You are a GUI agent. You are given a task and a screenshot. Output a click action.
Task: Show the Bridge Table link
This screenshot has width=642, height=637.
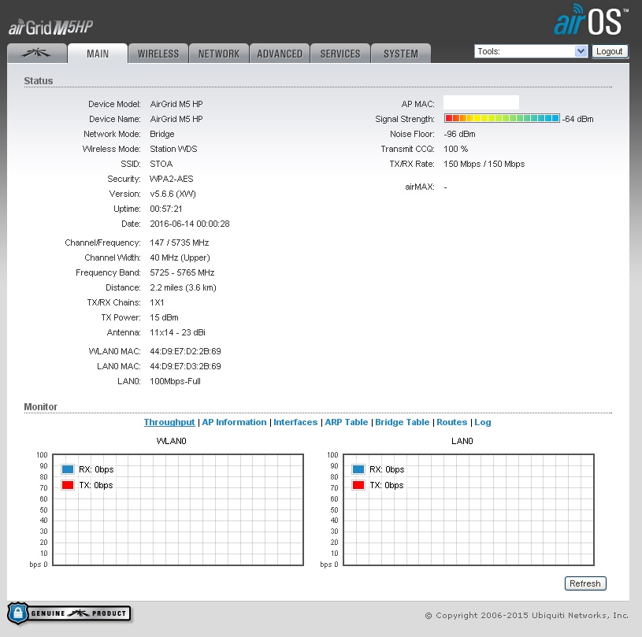402,422
